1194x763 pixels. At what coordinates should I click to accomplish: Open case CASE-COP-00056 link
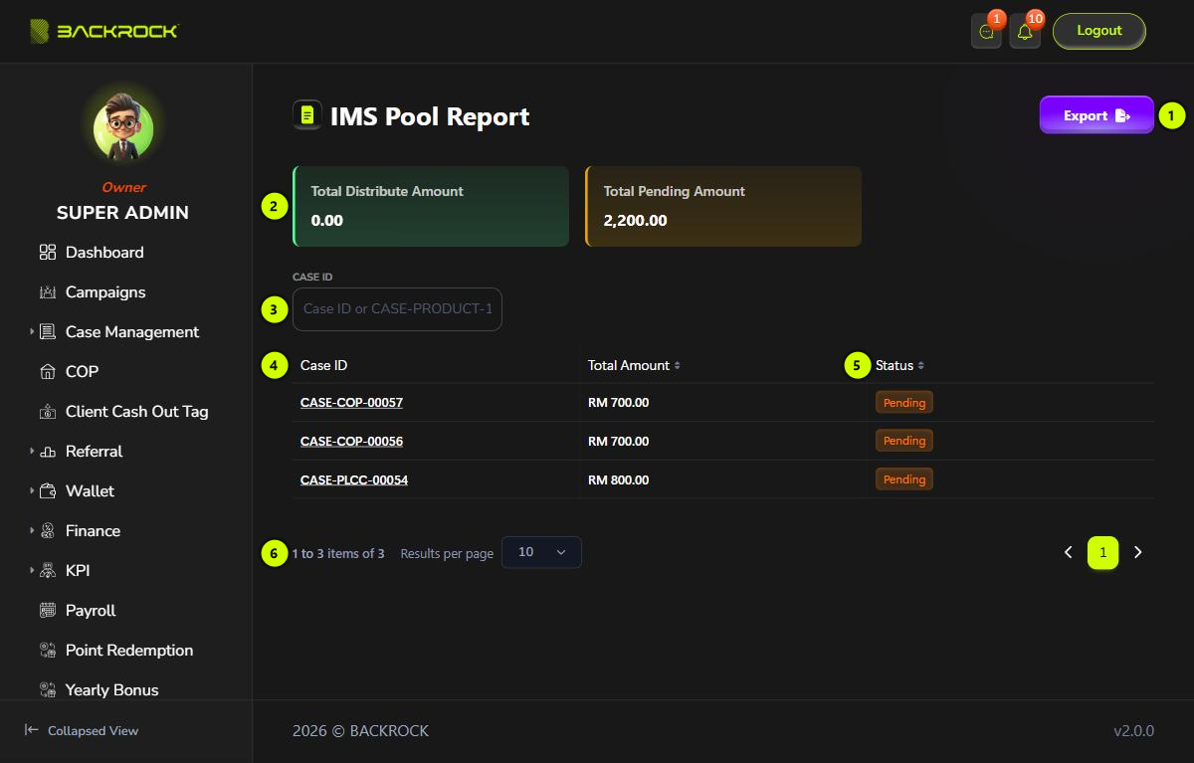pyautogui.click(x=351, y=441)
